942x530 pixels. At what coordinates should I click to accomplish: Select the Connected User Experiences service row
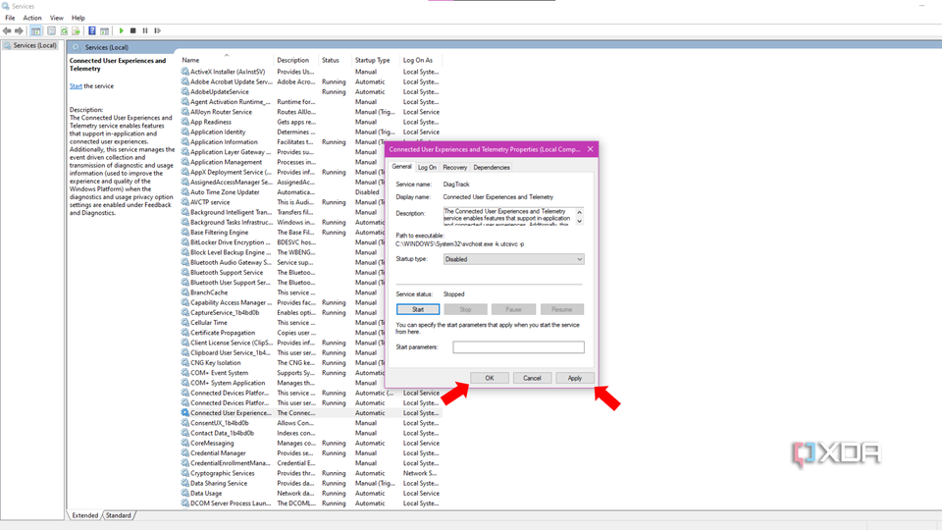tap(311, 413)
